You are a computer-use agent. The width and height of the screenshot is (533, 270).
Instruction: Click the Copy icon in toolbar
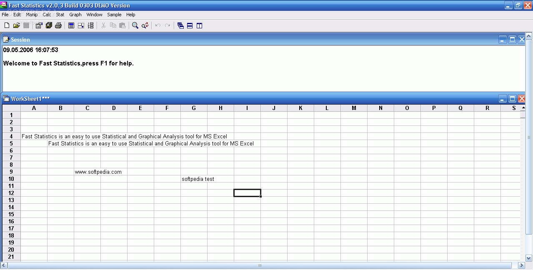[113, 25]
